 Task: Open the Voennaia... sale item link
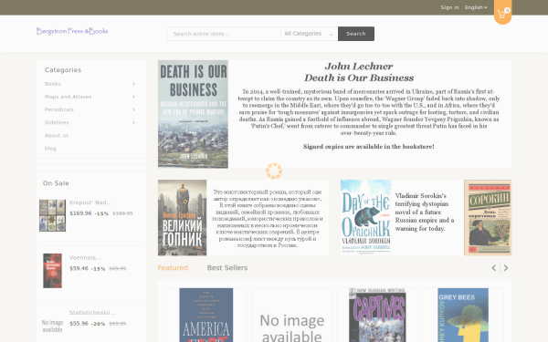(x=85, y=257)
